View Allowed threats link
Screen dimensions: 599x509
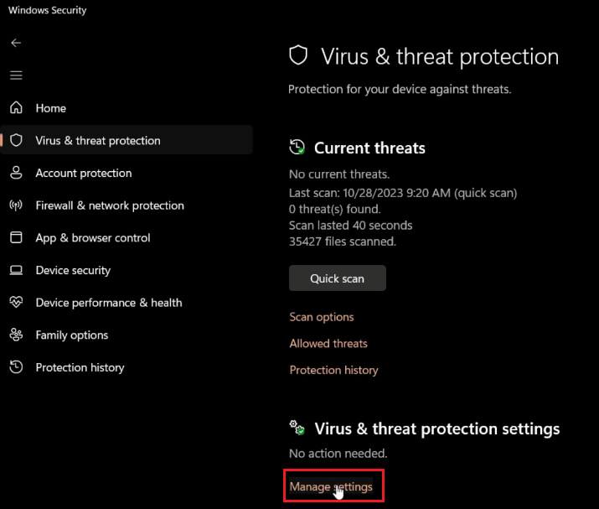[328, 344]
